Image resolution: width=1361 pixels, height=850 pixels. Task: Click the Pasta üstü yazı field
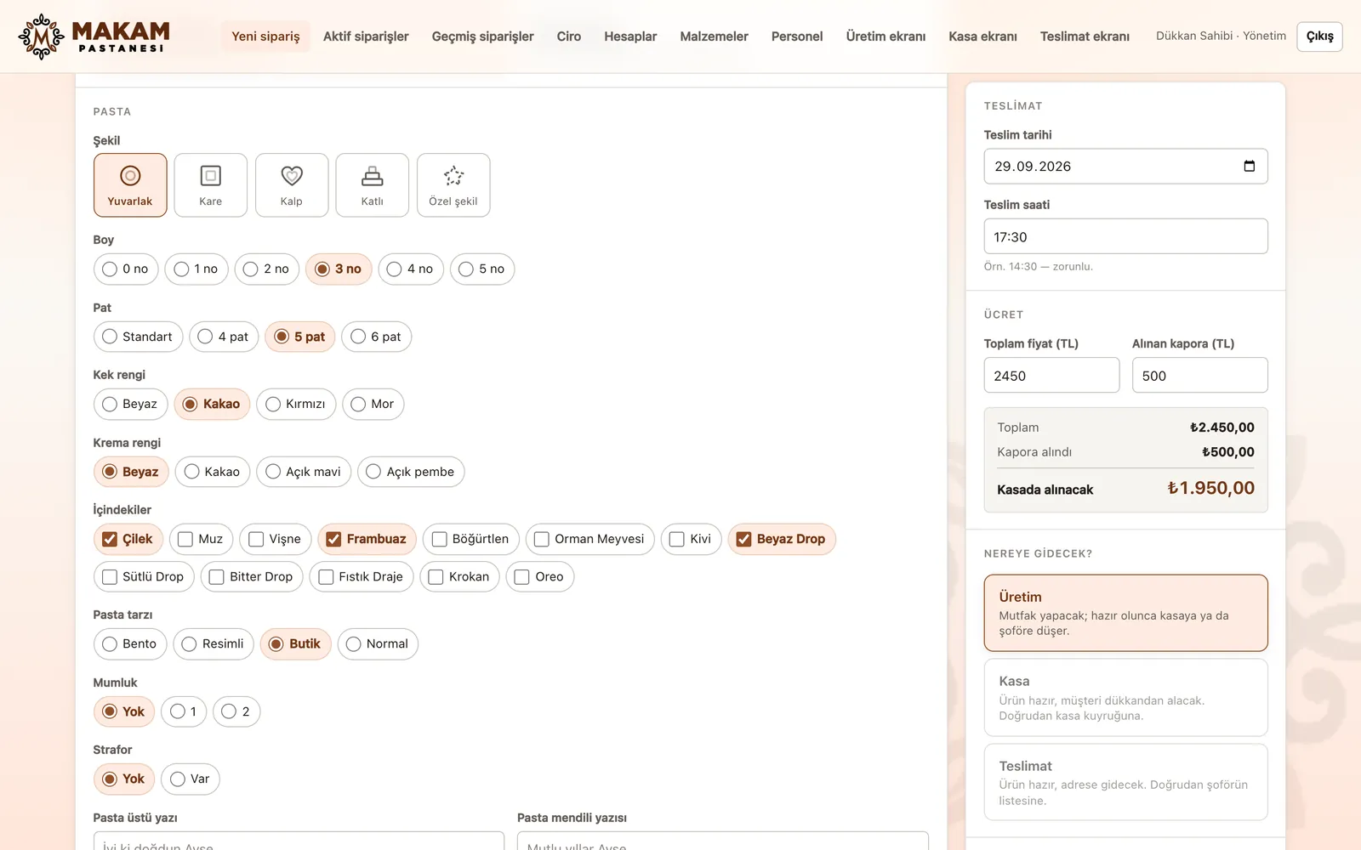(x=299, y=841)
